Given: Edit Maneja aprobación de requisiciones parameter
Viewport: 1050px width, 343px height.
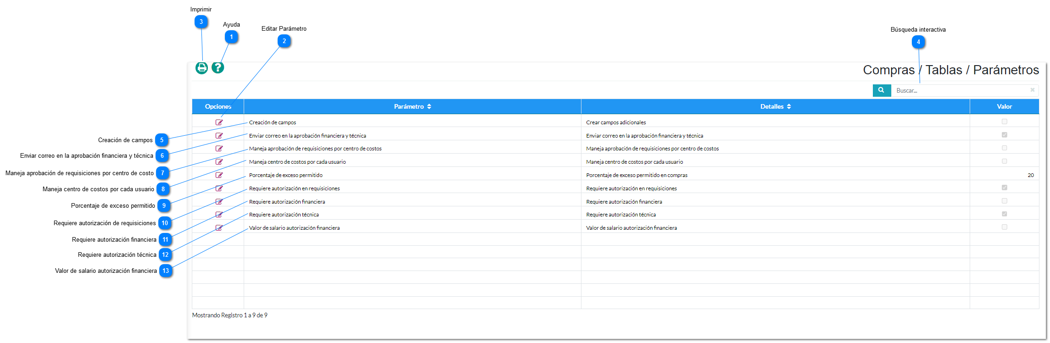Looking at the screenshot, I should pos(219,149).
